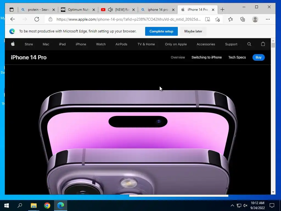Click the page scrollbar down arrow
Screen dimensions: 281x211
point(273,192)
